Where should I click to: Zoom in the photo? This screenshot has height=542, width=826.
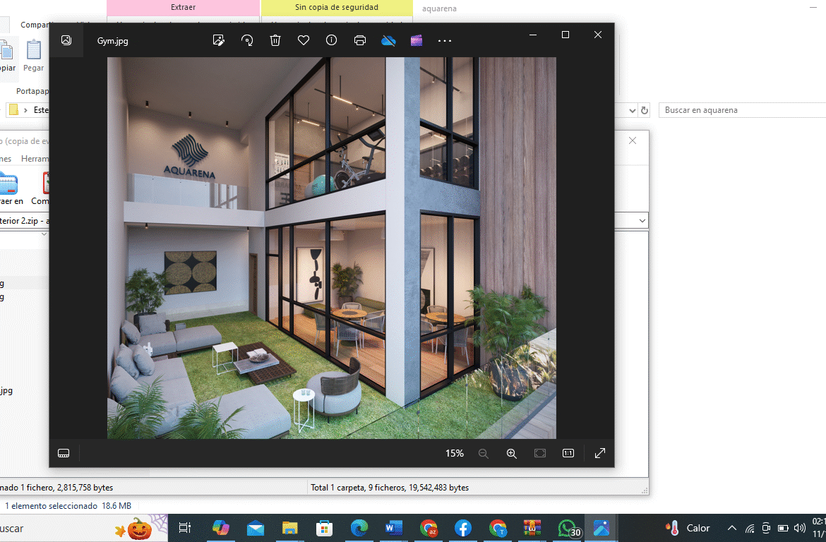click(x=512, y=454)
